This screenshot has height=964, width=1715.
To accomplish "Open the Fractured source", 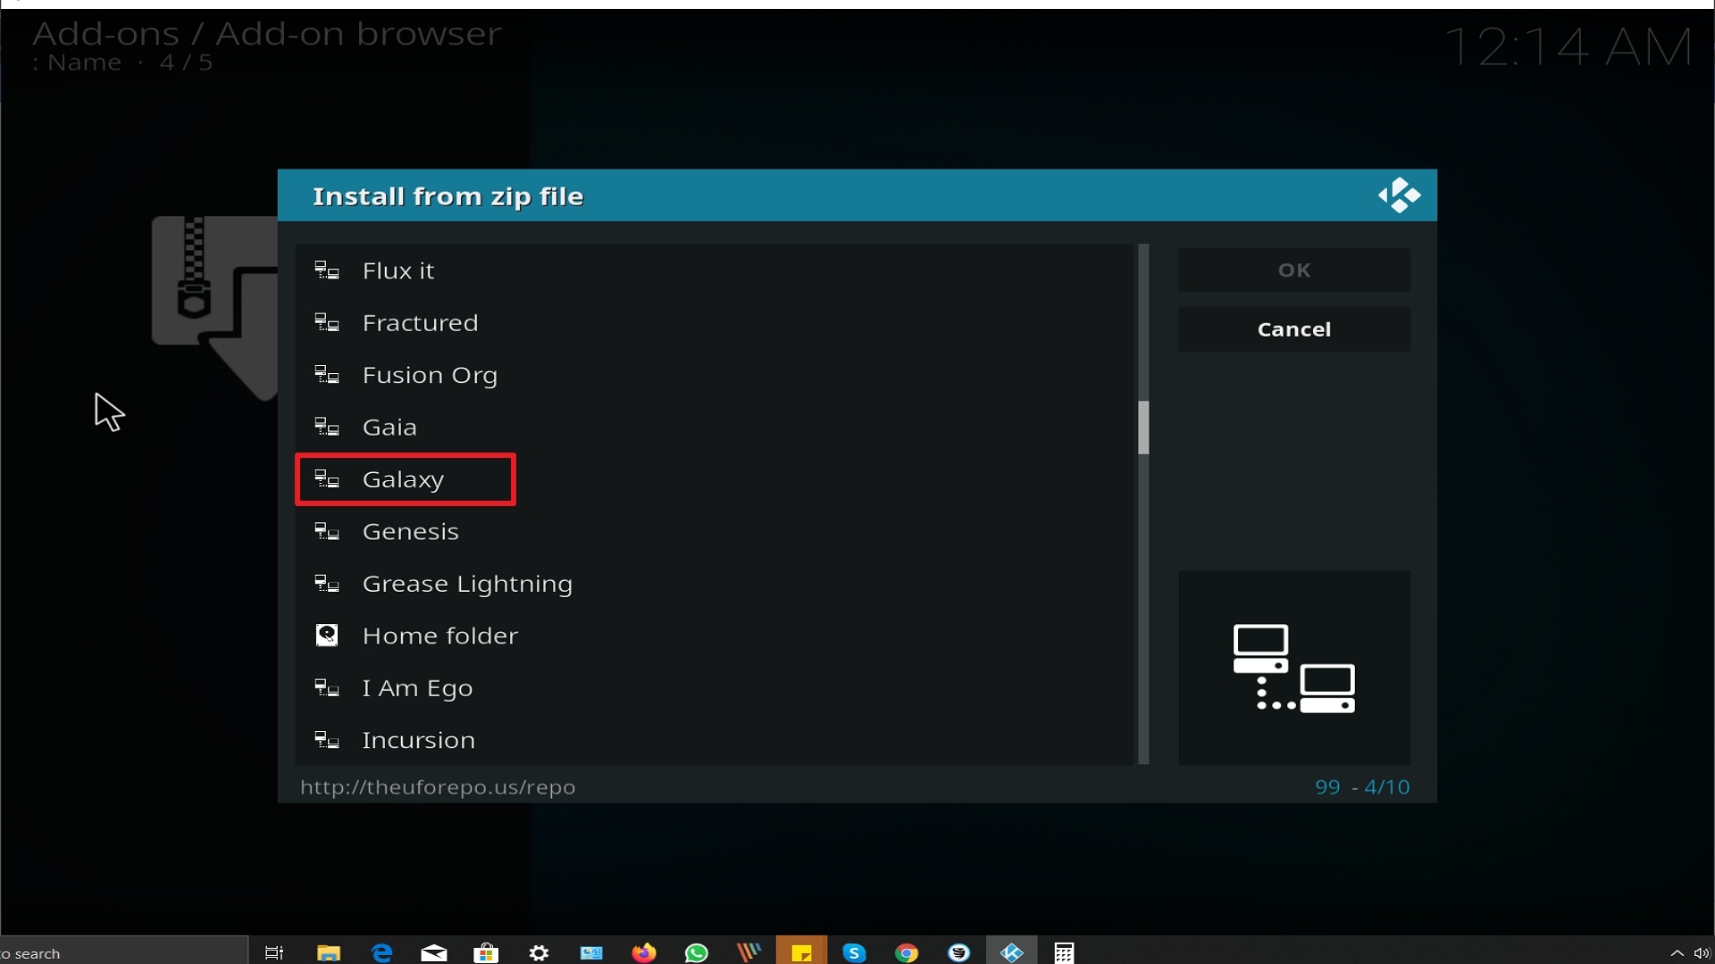I will point(715,322).
